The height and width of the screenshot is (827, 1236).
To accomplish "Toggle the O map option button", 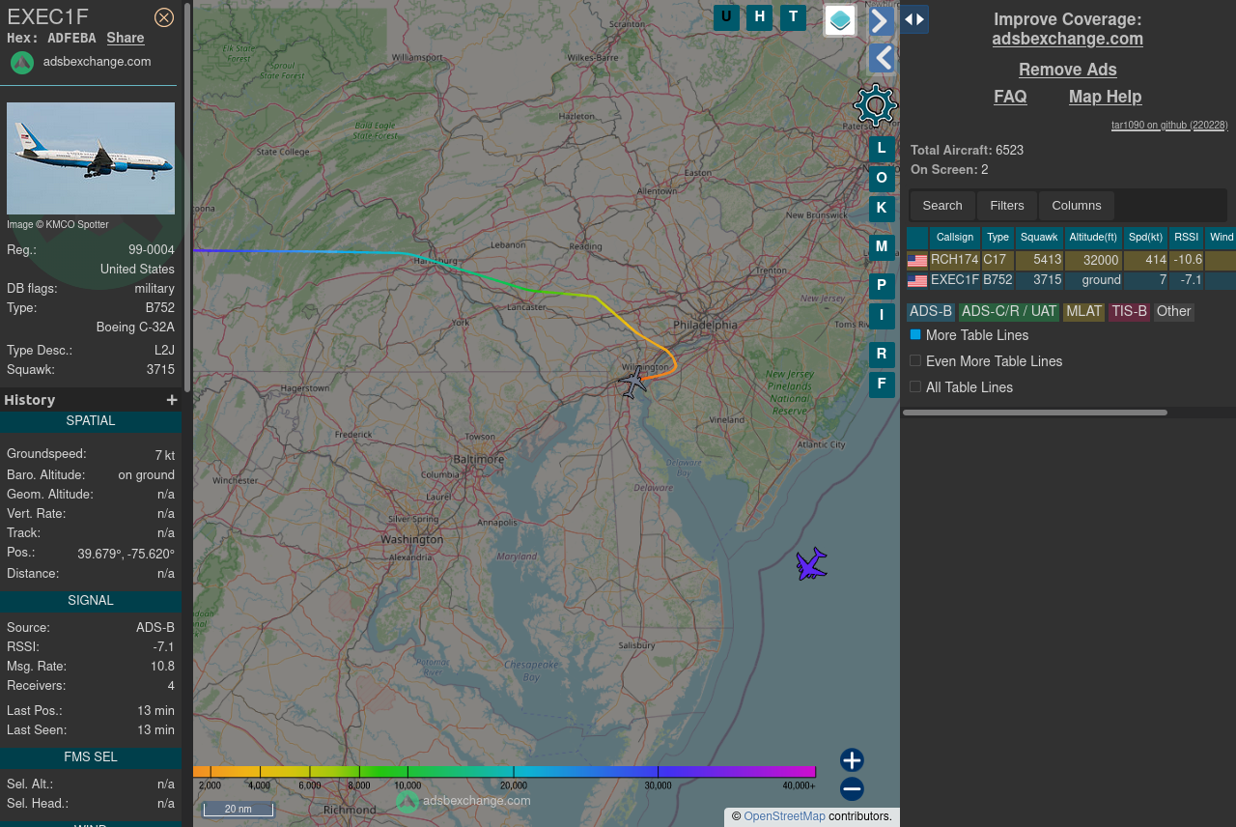I will coord(882,179).
